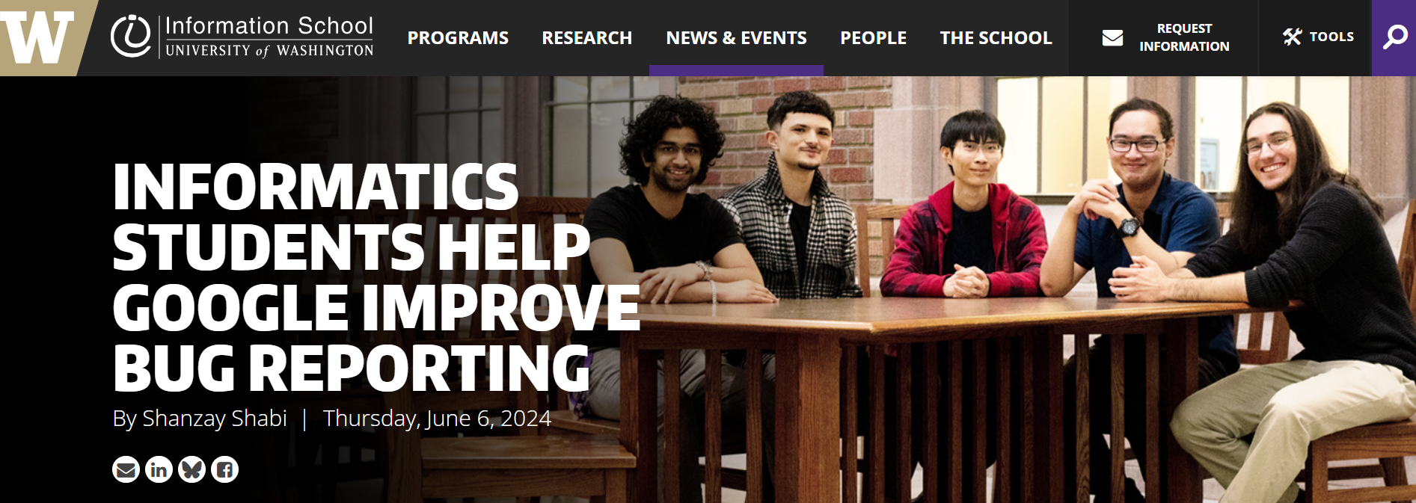Share the article via the email icon

click(x=126, y=469)
